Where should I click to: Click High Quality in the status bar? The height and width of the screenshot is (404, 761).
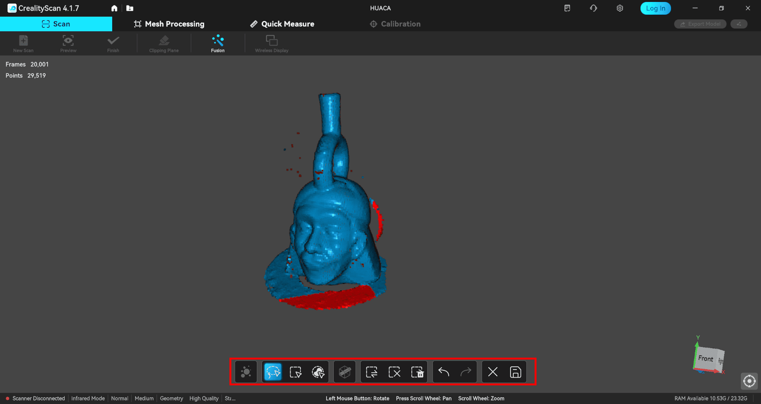(x=204, y=398)
